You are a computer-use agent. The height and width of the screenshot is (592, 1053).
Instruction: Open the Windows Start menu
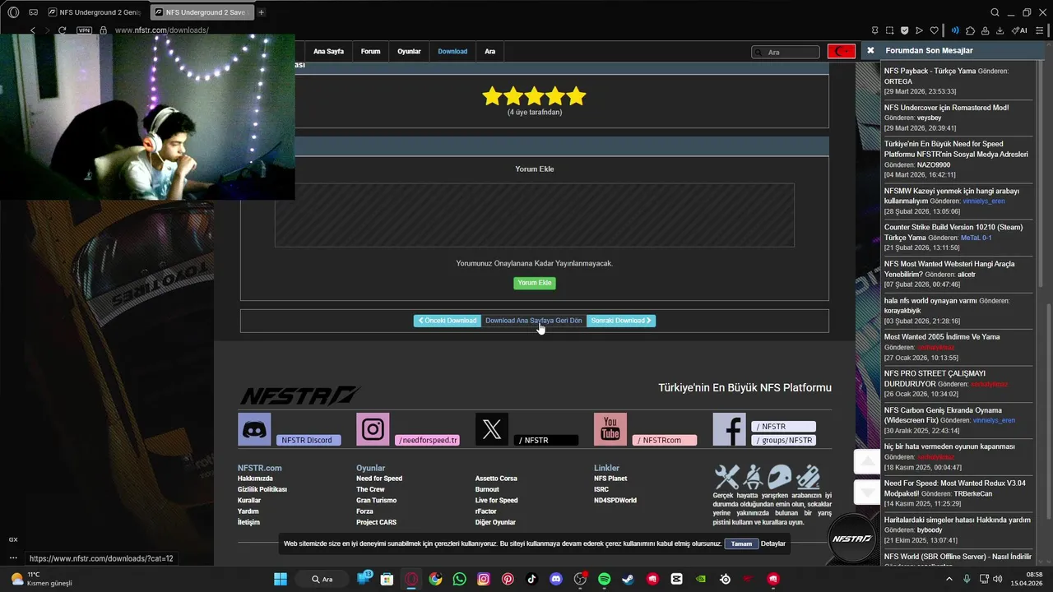point(281,579)
